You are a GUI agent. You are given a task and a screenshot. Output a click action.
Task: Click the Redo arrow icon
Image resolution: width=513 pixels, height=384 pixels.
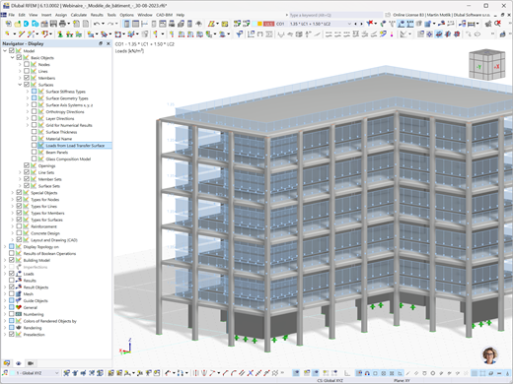(110, 24)
